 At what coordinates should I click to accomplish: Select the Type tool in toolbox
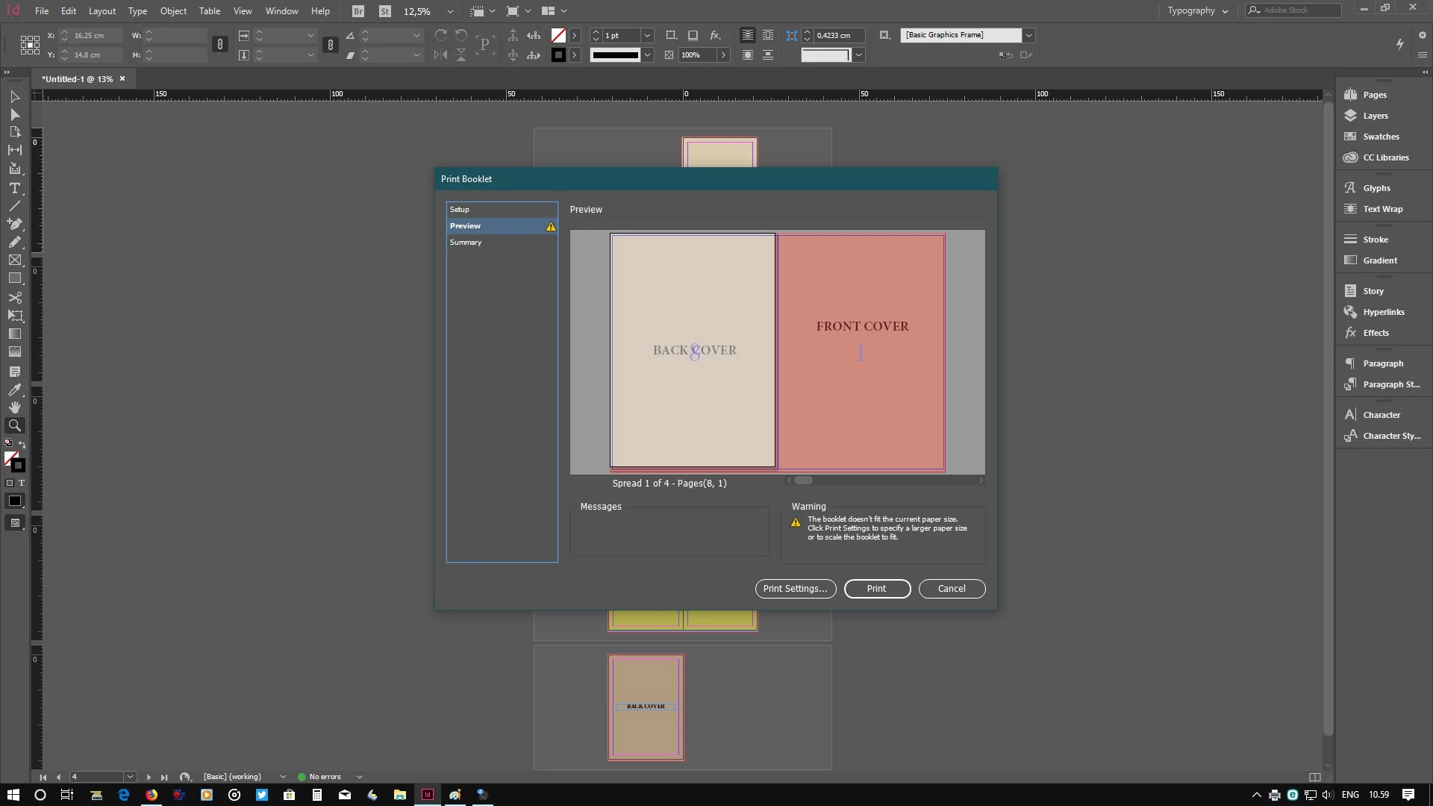click(x=14, y=188)
